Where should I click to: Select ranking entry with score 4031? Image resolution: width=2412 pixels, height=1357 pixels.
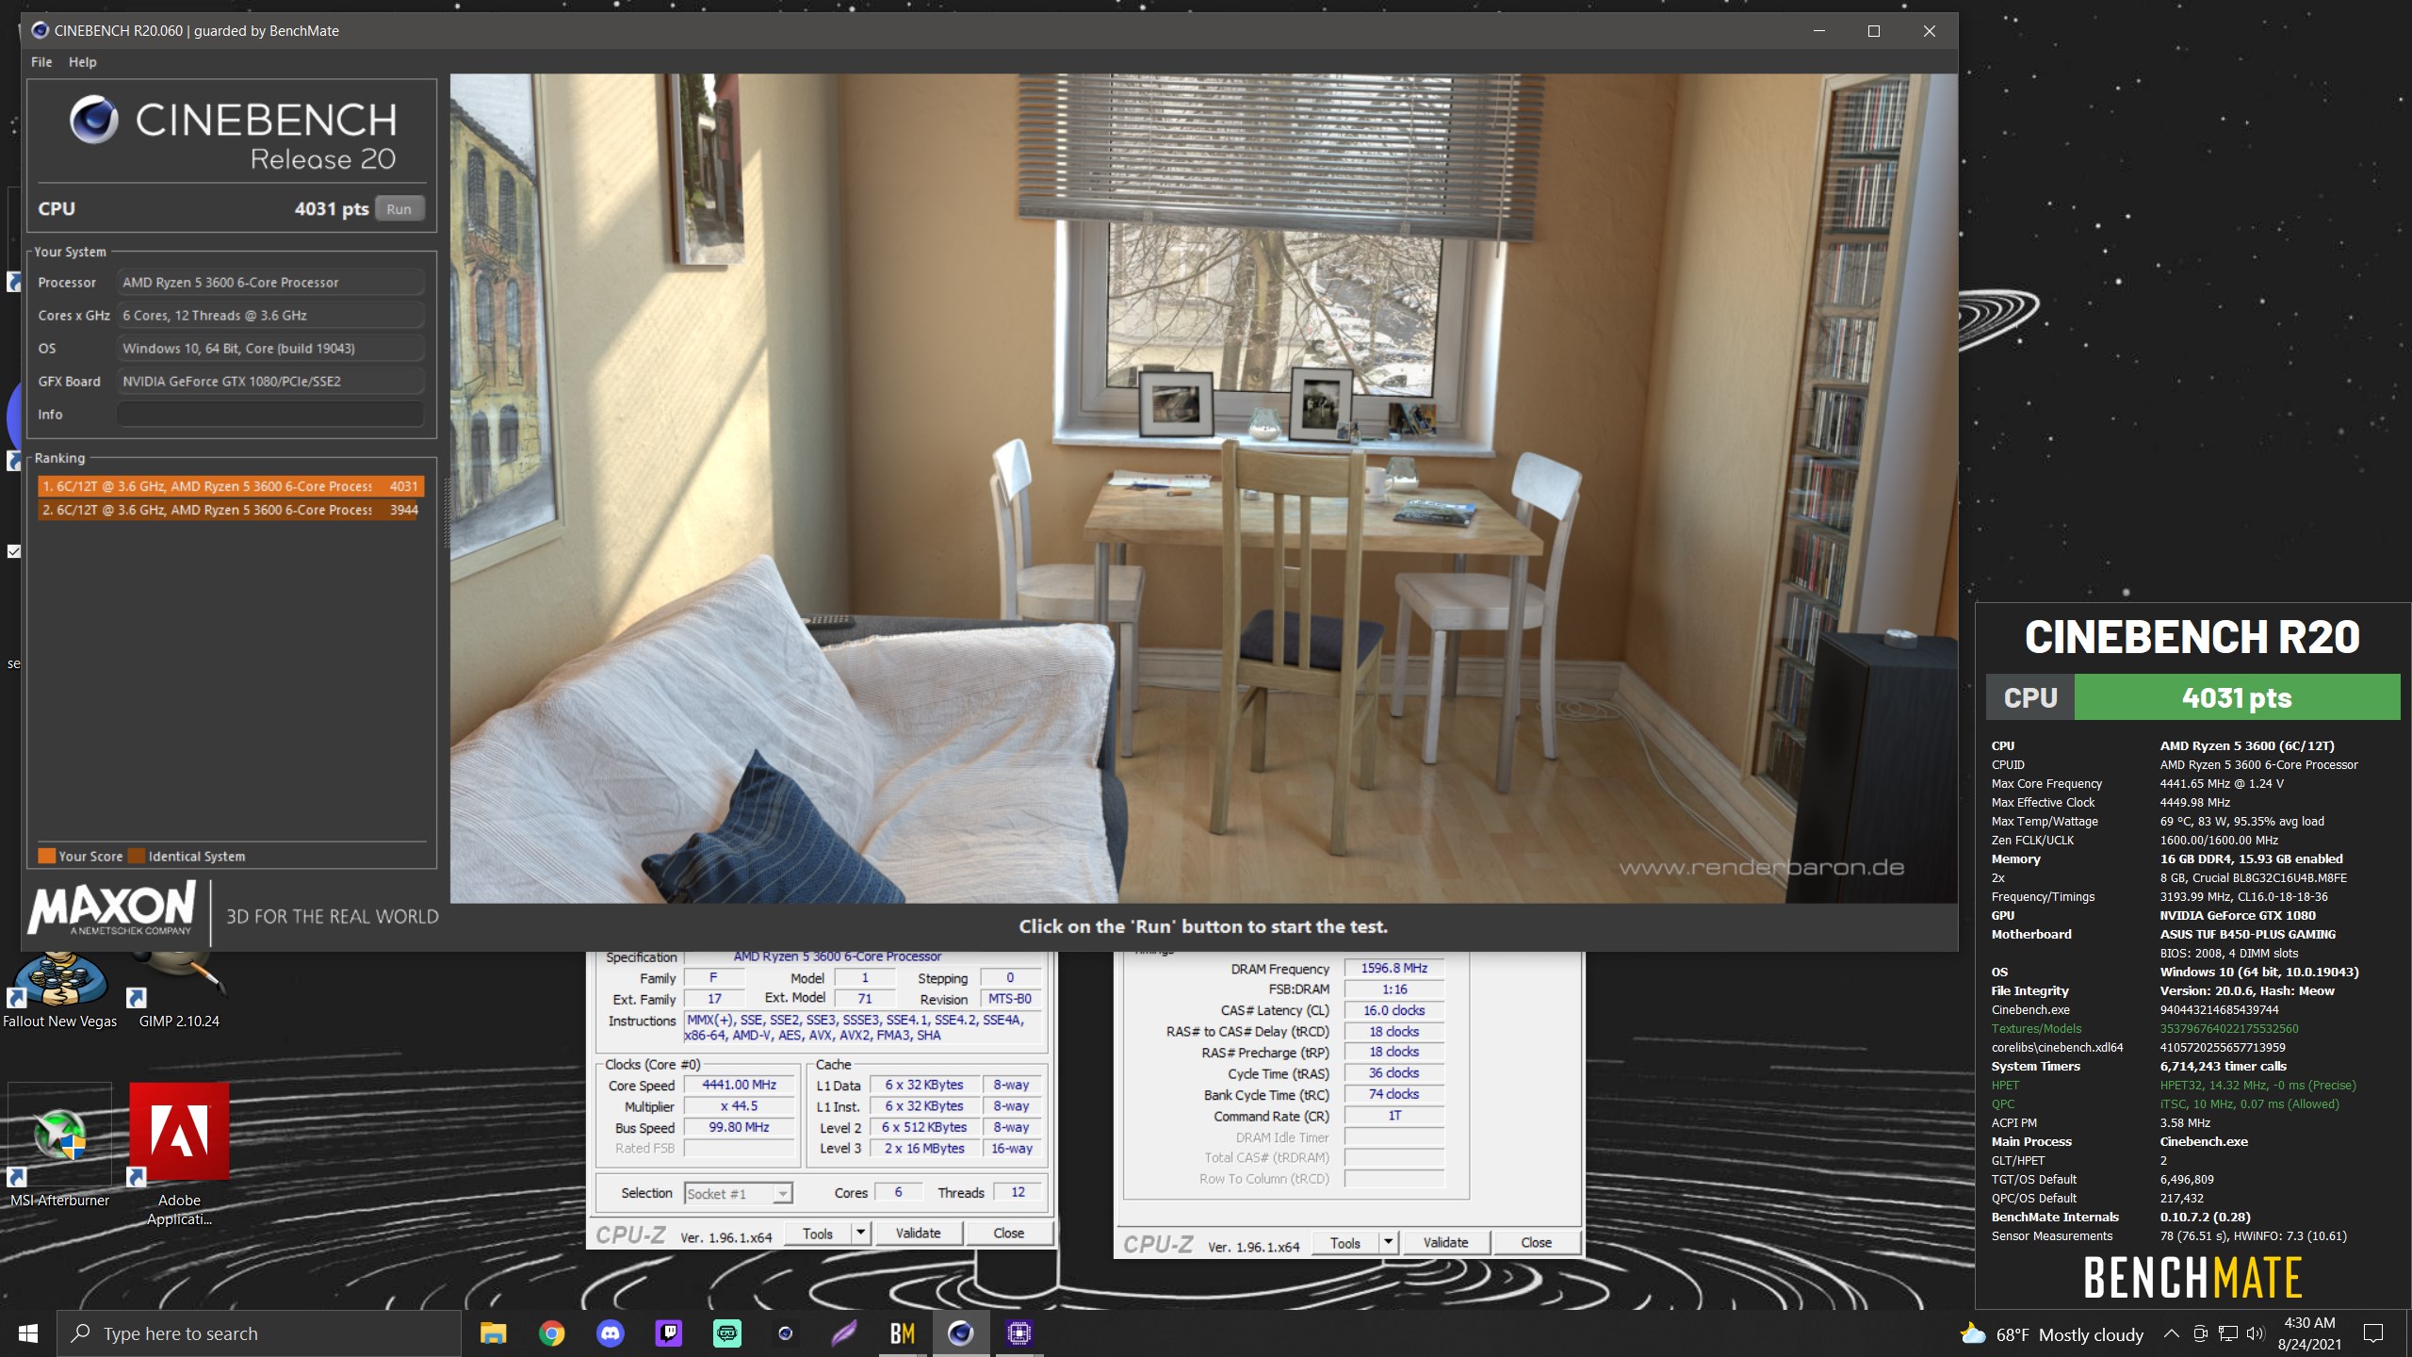tap(231, 486)
